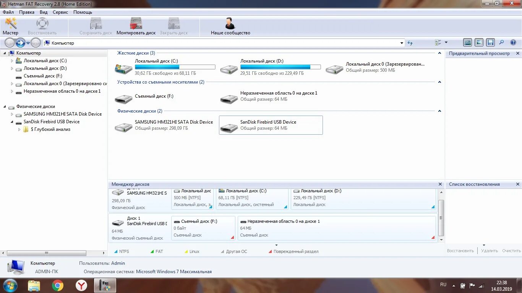Click the tree panel horizontal scrollbar
522x293 pixels.
pyautogui.click(x=46, y=253)
